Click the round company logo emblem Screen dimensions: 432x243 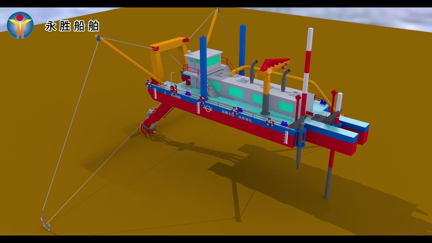(x=20, y=25)
